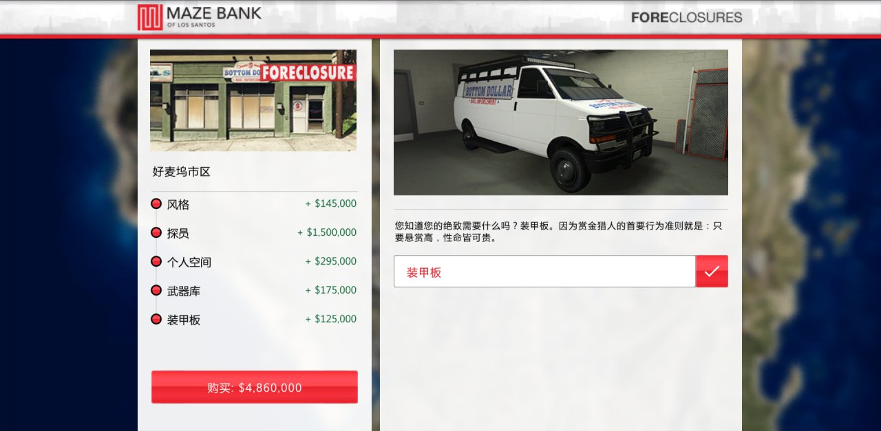Toggle the red checkmark for 装甲板

[x=712, y=272]
